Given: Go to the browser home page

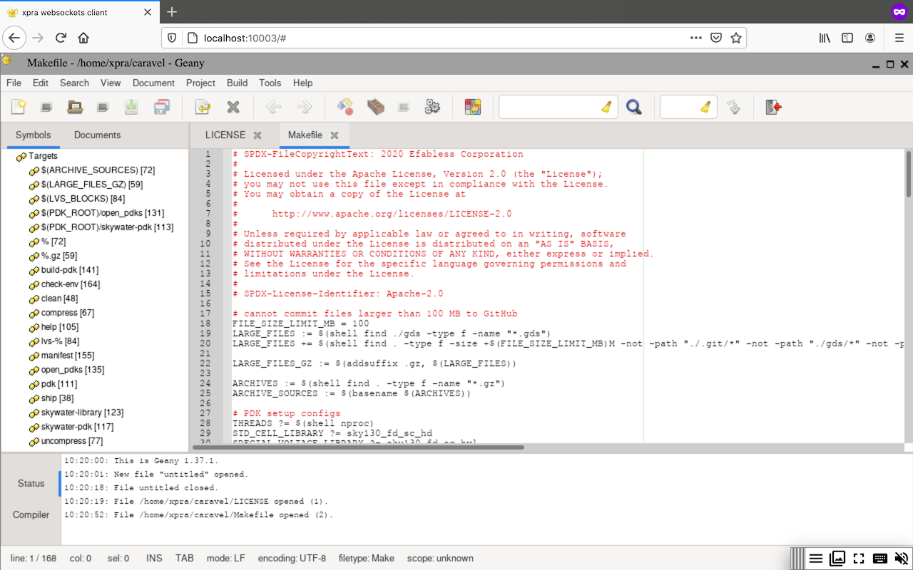Looking at the screenshot, I should [83, 38].
